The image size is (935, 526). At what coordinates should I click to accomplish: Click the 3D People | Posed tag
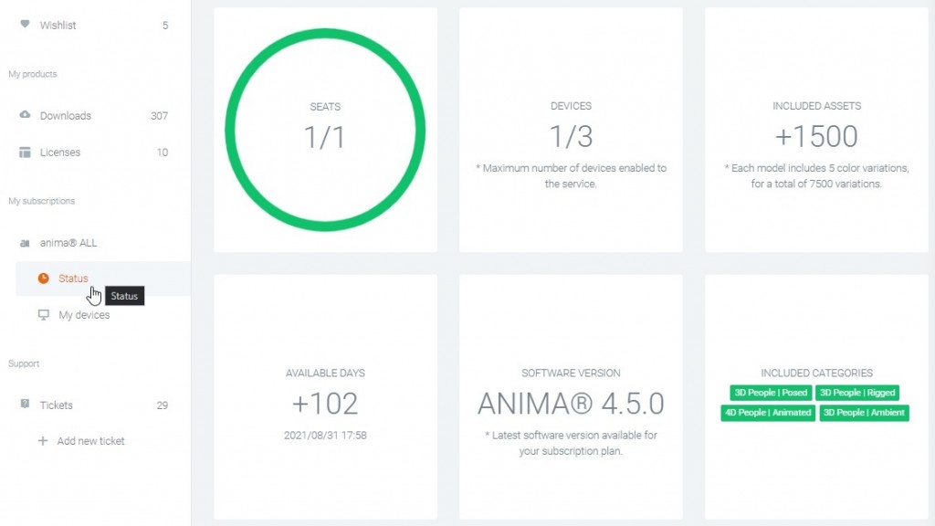tap(771, 393)
